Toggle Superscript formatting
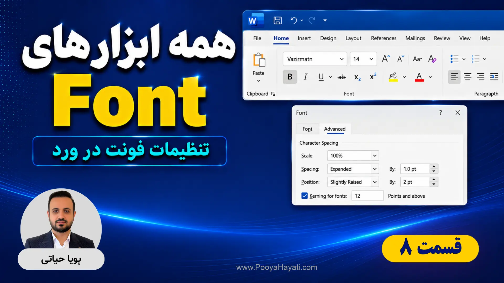This screenshot has height=283, width=504. click(373, 76)
